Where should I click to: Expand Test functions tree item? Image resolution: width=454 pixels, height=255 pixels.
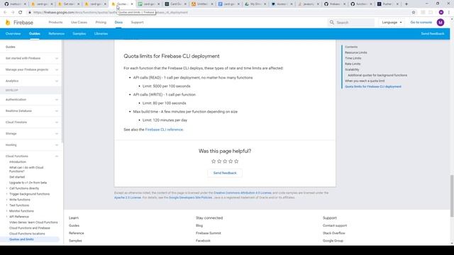coord(6,205)
